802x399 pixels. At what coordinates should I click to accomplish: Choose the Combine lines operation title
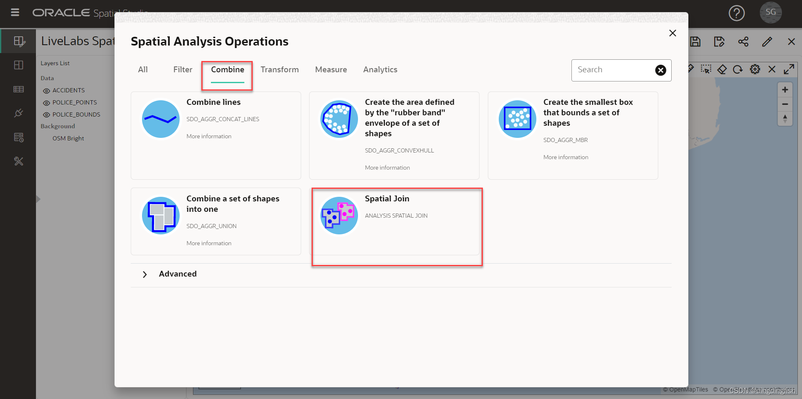click(x=213, y=102)
